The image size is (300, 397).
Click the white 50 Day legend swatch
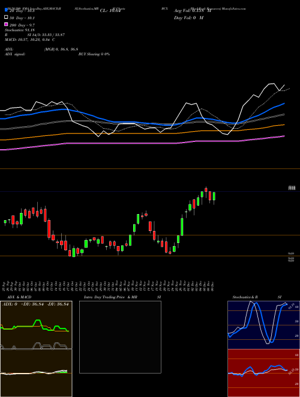tap(6, 17)
